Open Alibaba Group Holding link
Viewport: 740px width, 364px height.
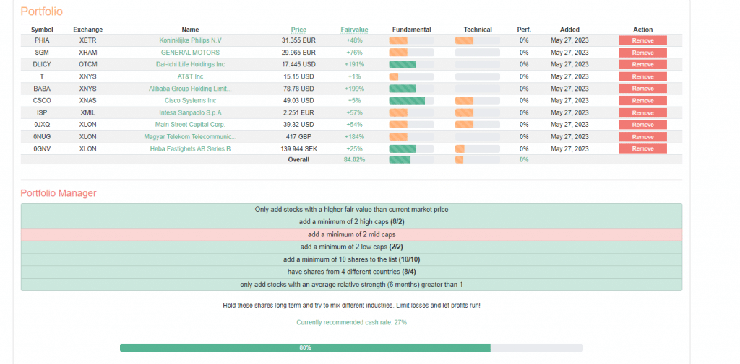190,89
